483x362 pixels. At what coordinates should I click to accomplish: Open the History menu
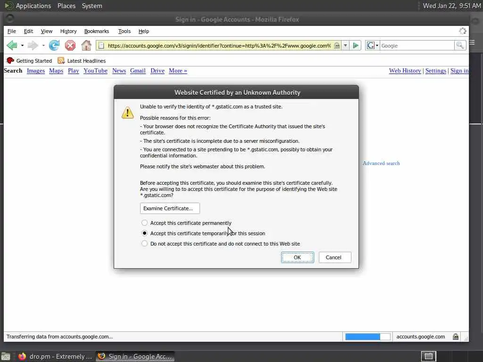pos(68,31)
